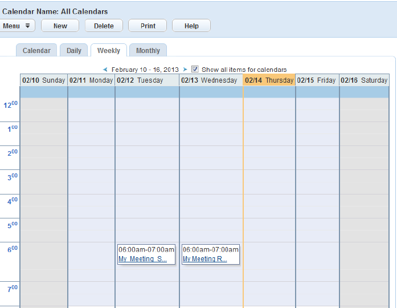The image size is (397, 308).
Task: Switch to the Calendar tab
Action: [x=36, y=50]
